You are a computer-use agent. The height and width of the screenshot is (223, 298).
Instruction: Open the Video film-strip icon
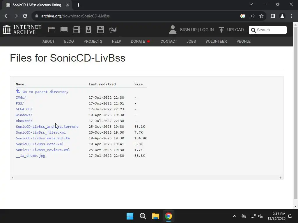pos(76,30)
